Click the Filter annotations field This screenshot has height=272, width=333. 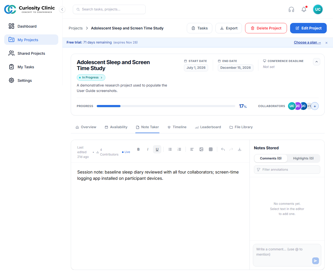pos(287,170)
